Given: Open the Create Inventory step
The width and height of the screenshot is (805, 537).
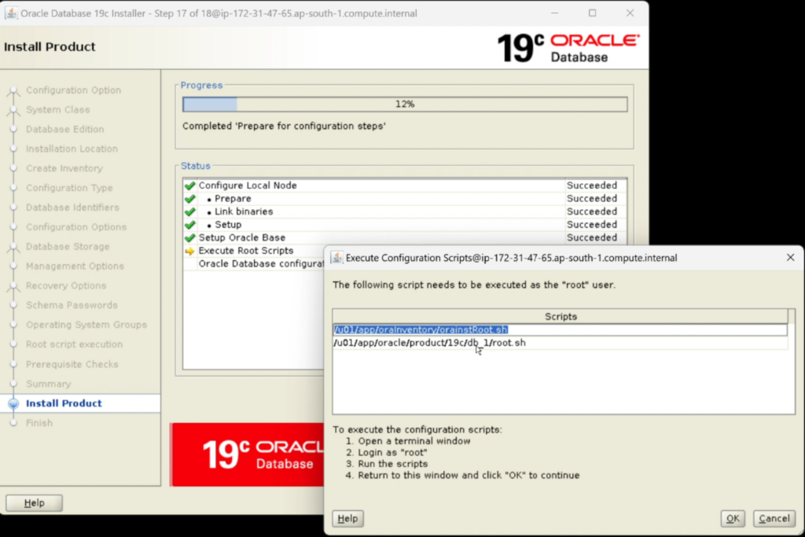Looking at the screenshot, I should coord(64,168).
